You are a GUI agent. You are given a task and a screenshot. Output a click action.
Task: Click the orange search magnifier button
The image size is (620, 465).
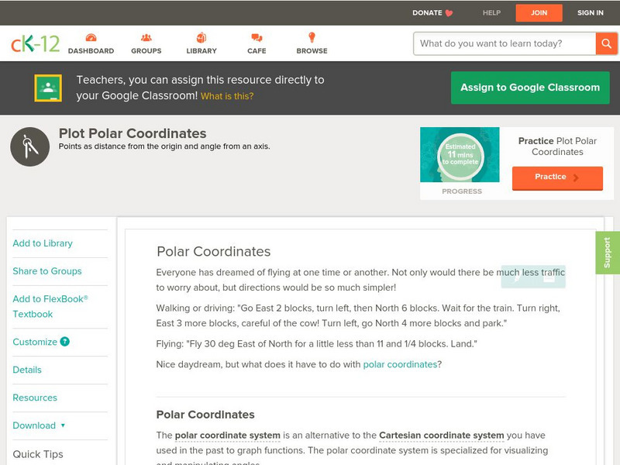click(606, 43)
